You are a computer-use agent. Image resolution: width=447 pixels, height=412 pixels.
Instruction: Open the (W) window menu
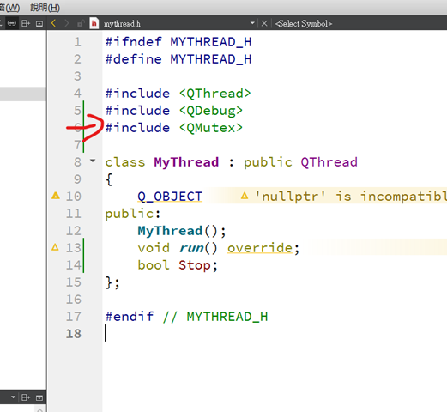pyautogui.click(x=9, y=8)
